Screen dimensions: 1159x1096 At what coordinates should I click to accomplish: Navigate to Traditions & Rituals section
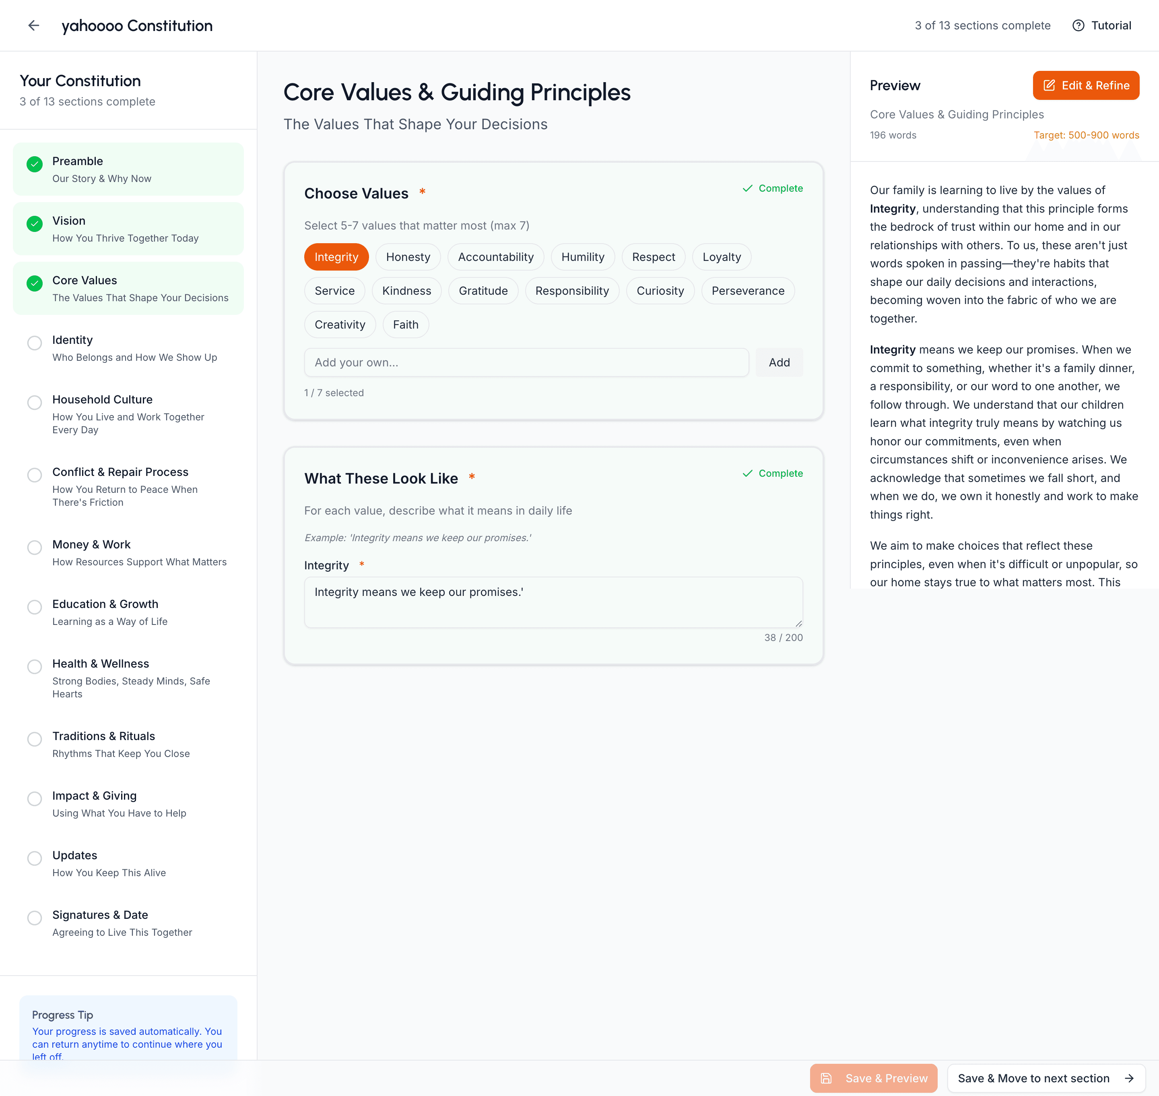click(128, 744)
